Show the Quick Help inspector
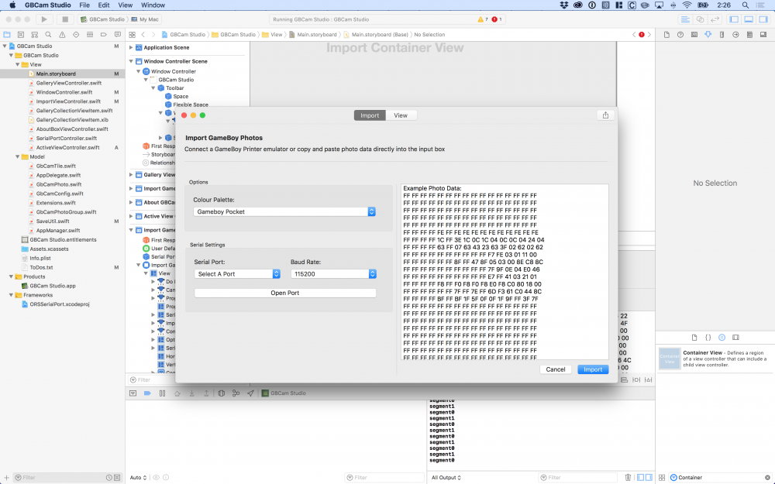The width and height of the screenshot is (775, 484). (x=680, y=35)
